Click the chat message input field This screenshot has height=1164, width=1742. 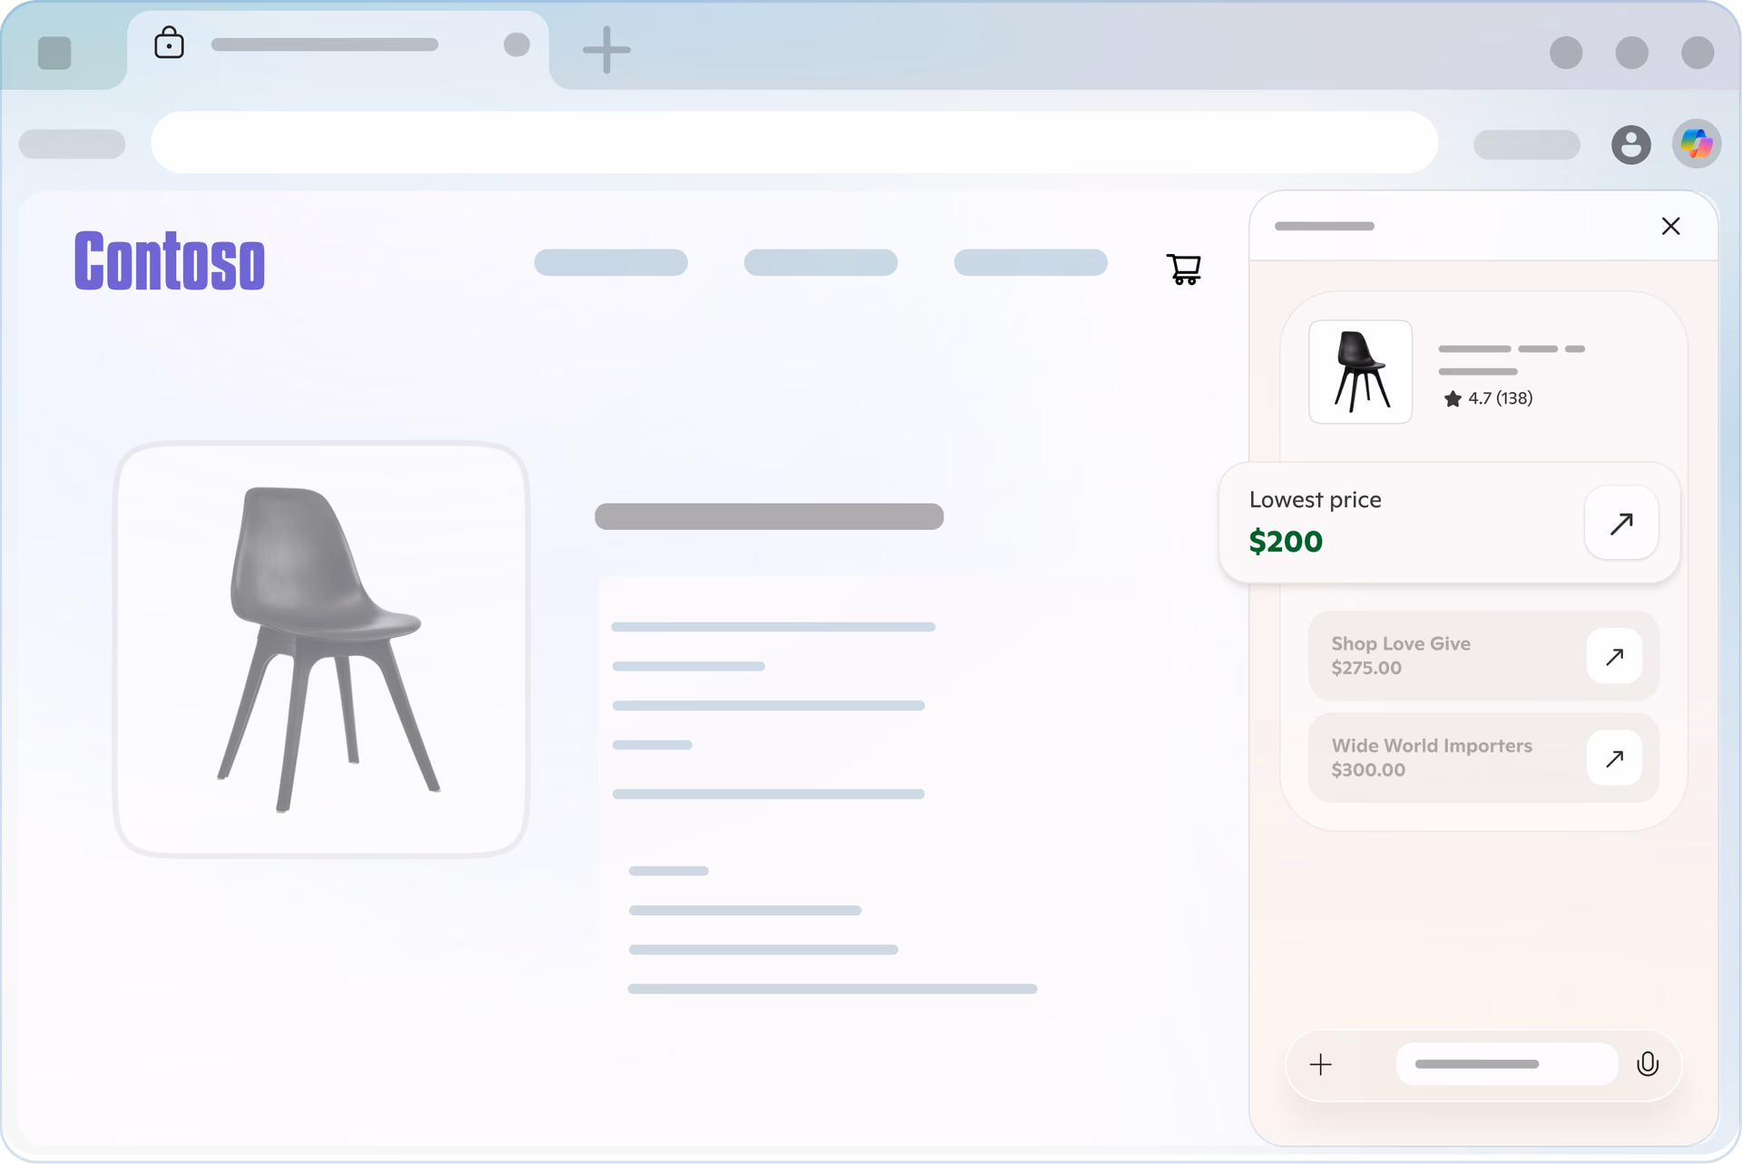click(x=1506, y=1063)
